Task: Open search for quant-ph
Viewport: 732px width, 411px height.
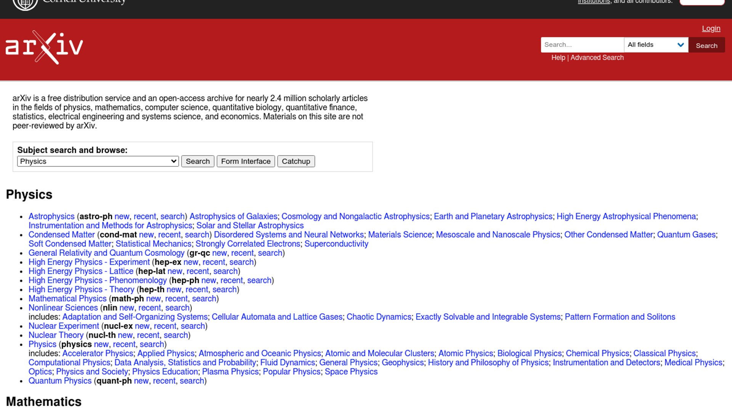Action: point(192,381)
